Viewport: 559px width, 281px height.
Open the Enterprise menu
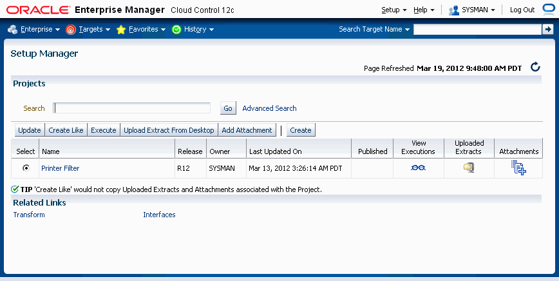41,29
